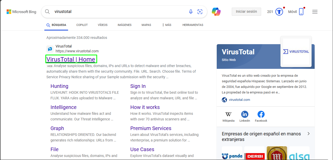Viewport: 333px width, 160px height.
Task: Open VirusTotal's Wikipedia page icon
Action: coord(228,115)
